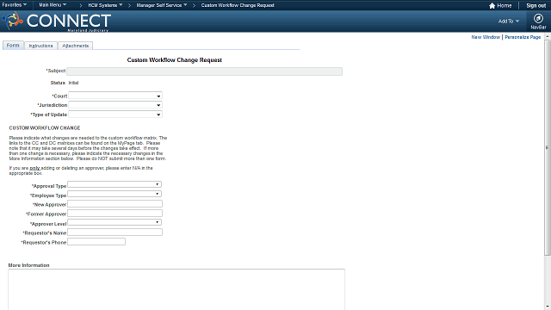Click the Personalize Page link
This screenshot has height=310, width=551.
pyautogui.click(x=523, y=37)
